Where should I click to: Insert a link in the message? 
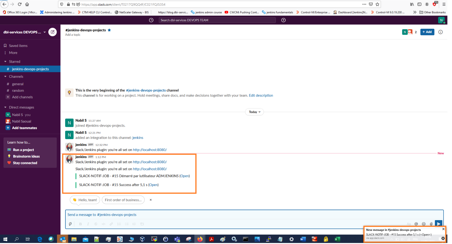coord(111,224)
